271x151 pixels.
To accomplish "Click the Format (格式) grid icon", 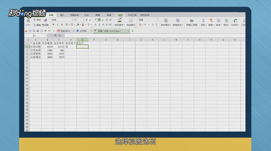I will (226, 21).
